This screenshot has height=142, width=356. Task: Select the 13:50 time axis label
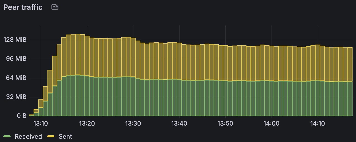point(225,123)
